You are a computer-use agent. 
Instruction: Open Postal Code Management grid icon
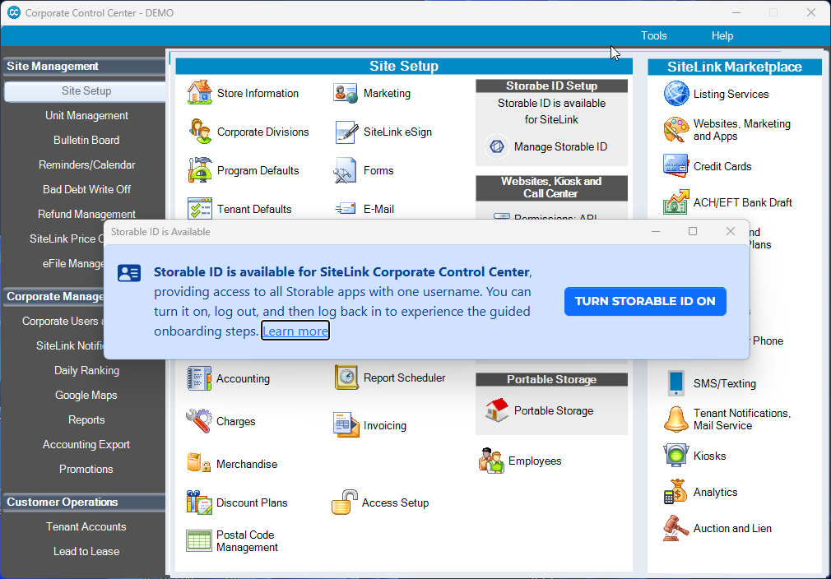pyautogui.click(x=199, y=540)
